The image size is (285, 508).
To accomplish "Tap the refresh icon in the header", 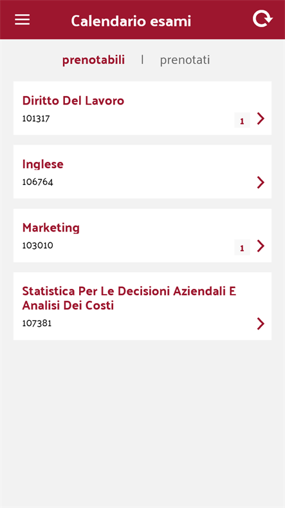I will pos(262,19).
